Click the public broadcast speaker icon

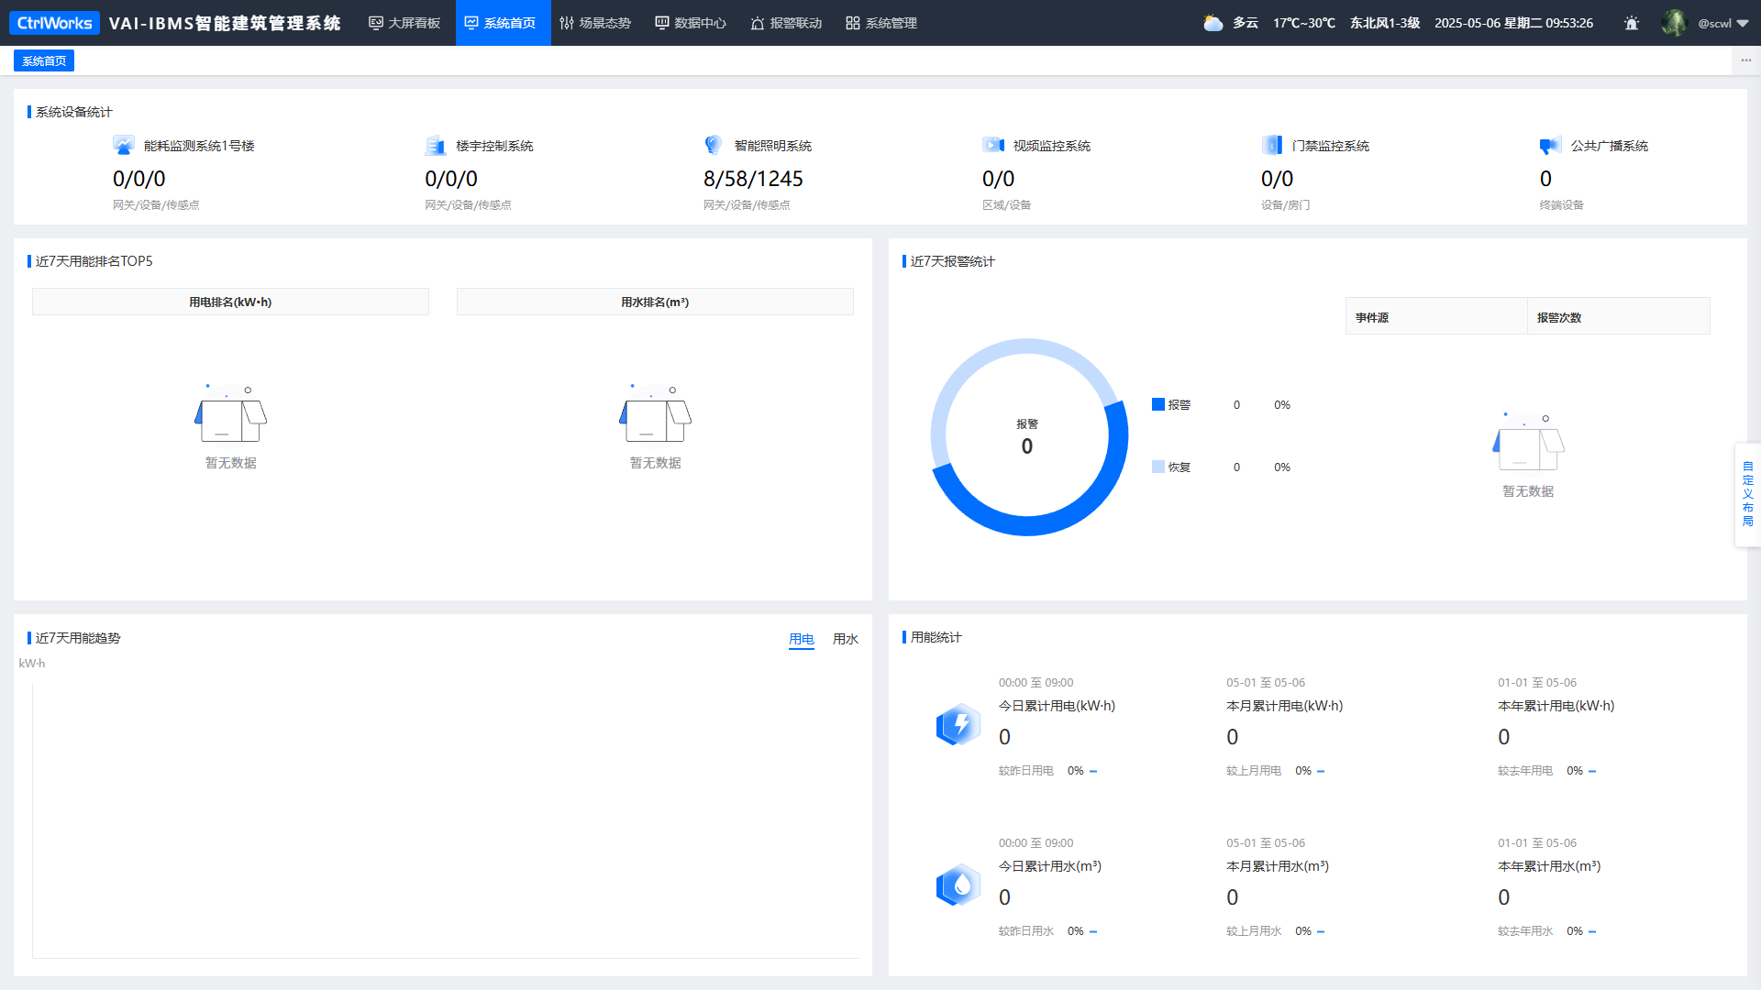1551,145
